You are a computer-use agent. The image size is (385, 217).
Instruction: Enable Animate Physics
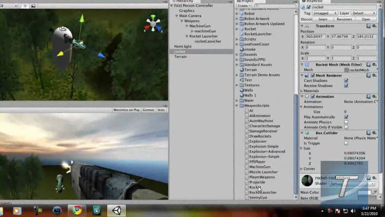click(346, 122)
